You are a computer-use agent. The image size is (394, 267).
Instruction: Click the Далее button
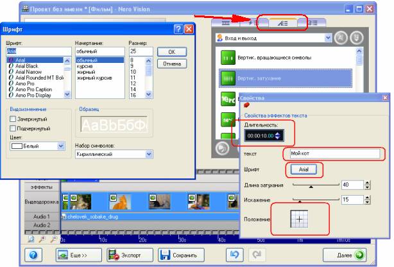(345, 255)
